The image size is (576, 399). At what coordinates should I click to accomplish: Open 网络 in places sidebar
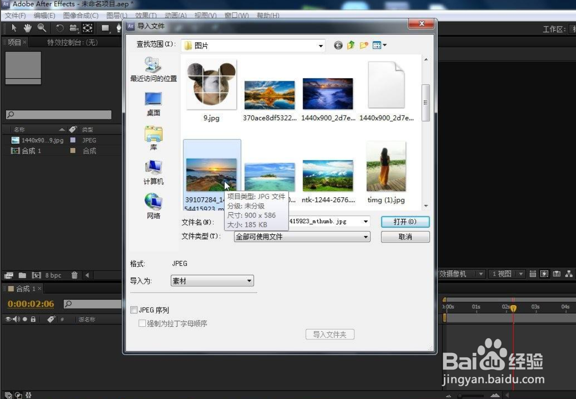coord(154,206)
